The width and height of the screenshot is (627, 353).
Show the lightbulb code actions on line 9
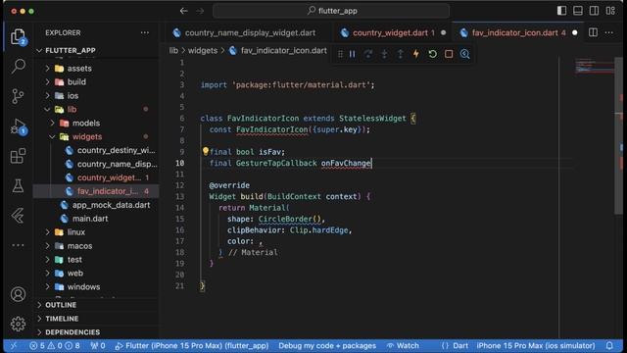(x=205, y=151)
